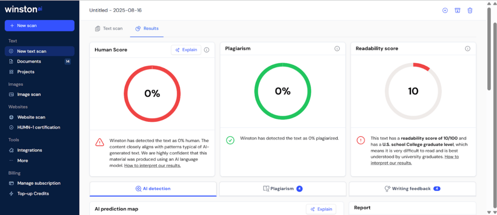The height and width of the screenshot is (215, 497).
Task: Switch to the Text scan tab
Action: coord(109,29)
